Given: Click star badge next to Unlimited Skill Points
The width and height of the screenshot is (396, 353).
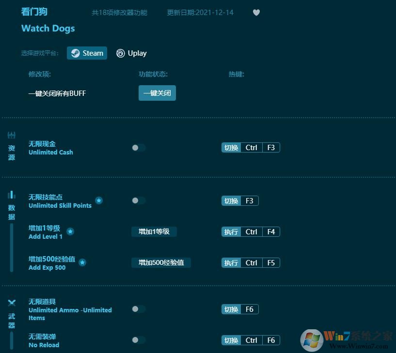Looking at the screenshot, I should [99, 200].
